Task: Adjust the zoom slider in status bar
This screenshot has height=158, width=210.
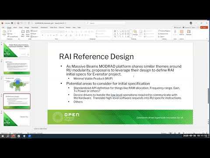Action: (194, 133)
